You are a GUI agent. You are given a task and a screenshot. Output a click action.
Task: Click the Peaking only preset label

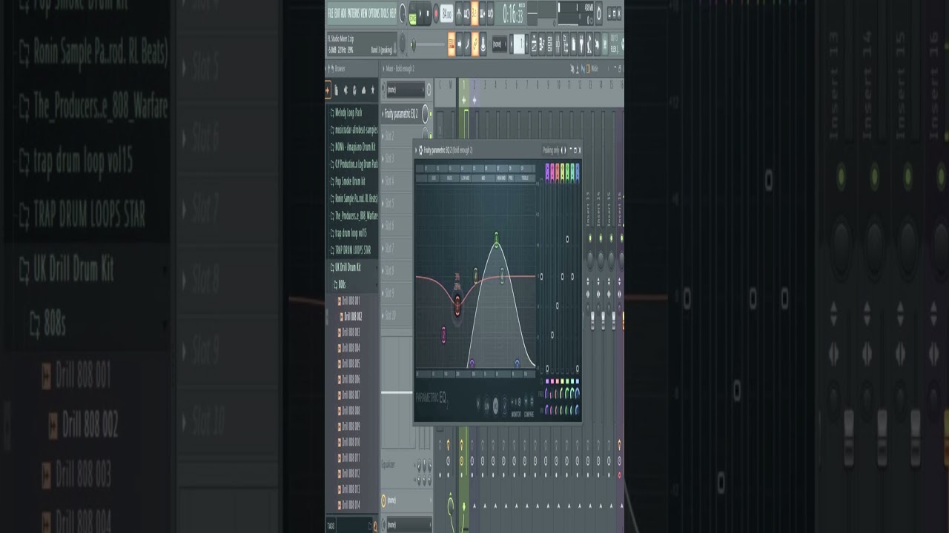(551, 150)
